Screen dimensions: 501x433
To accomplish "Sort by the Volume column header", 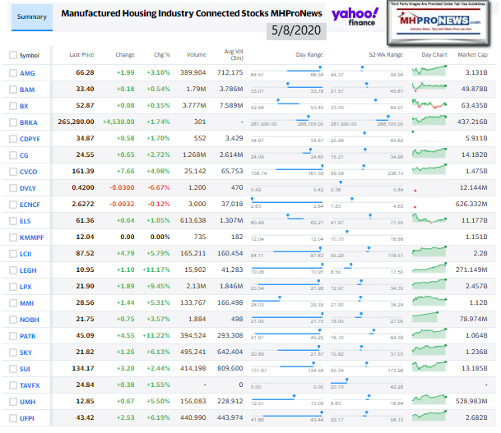I will tap(196, 55).
